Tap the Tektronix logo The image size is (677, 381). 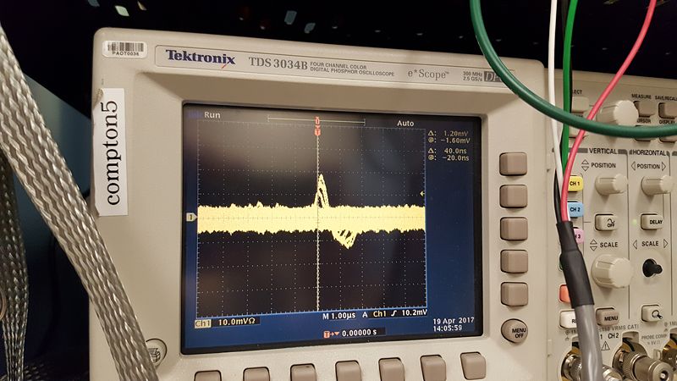(201, 58)
